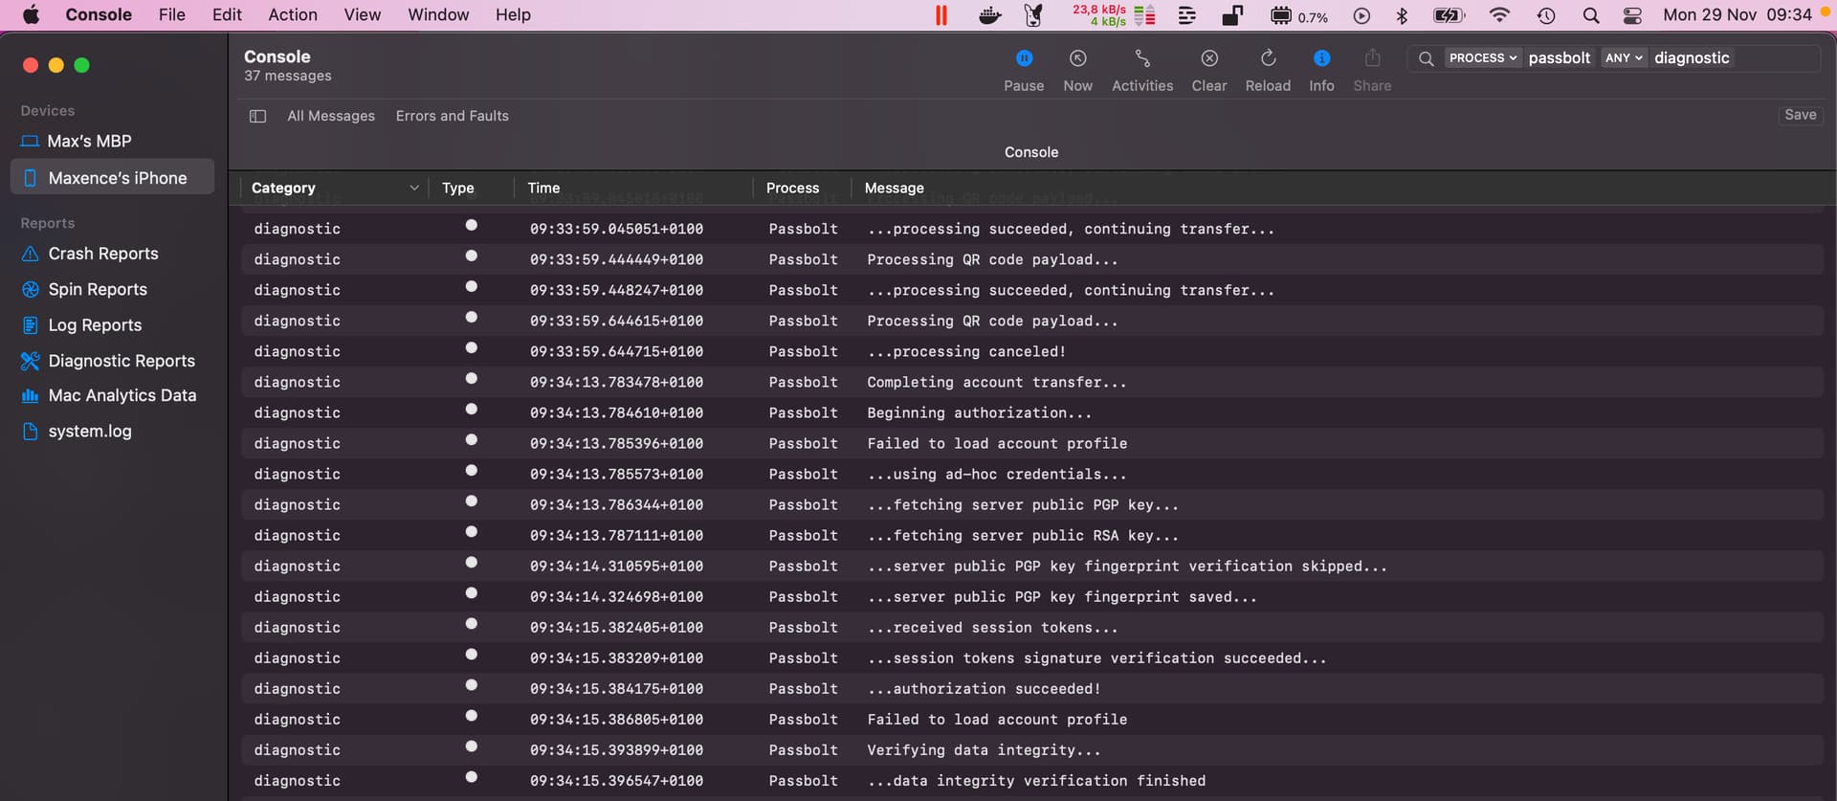This screenshot has width=1837, height=801.
Task: Open Crash Reports in sidebar
Action: [x=102, y=254]
